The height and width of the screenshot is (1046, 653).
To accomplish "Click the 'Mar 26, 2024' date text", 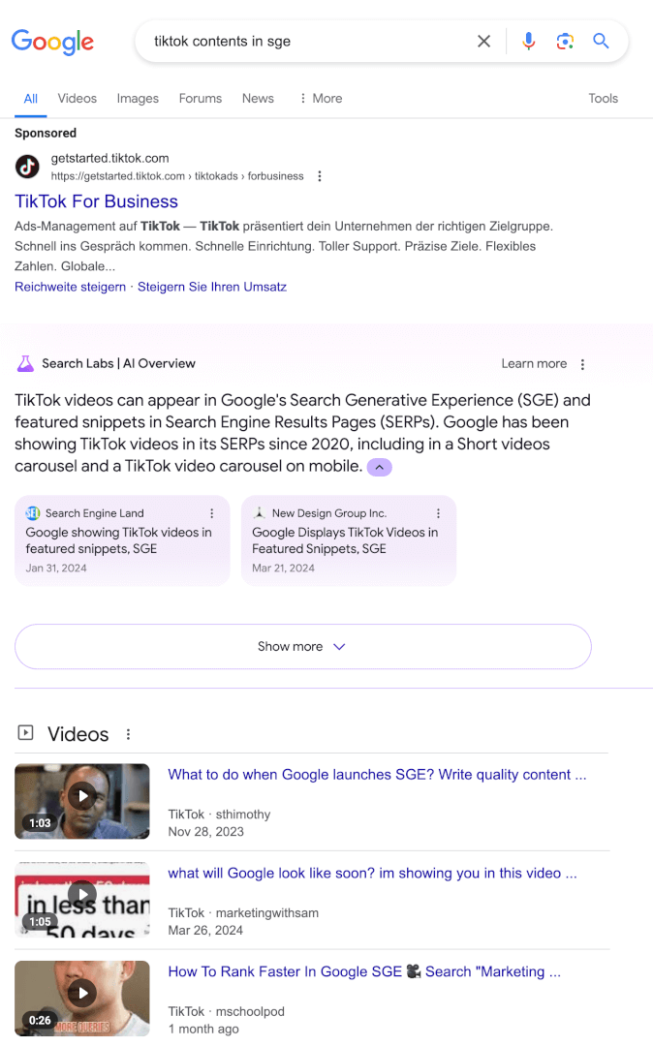I will pyautogui.click(x=205, y=931).
